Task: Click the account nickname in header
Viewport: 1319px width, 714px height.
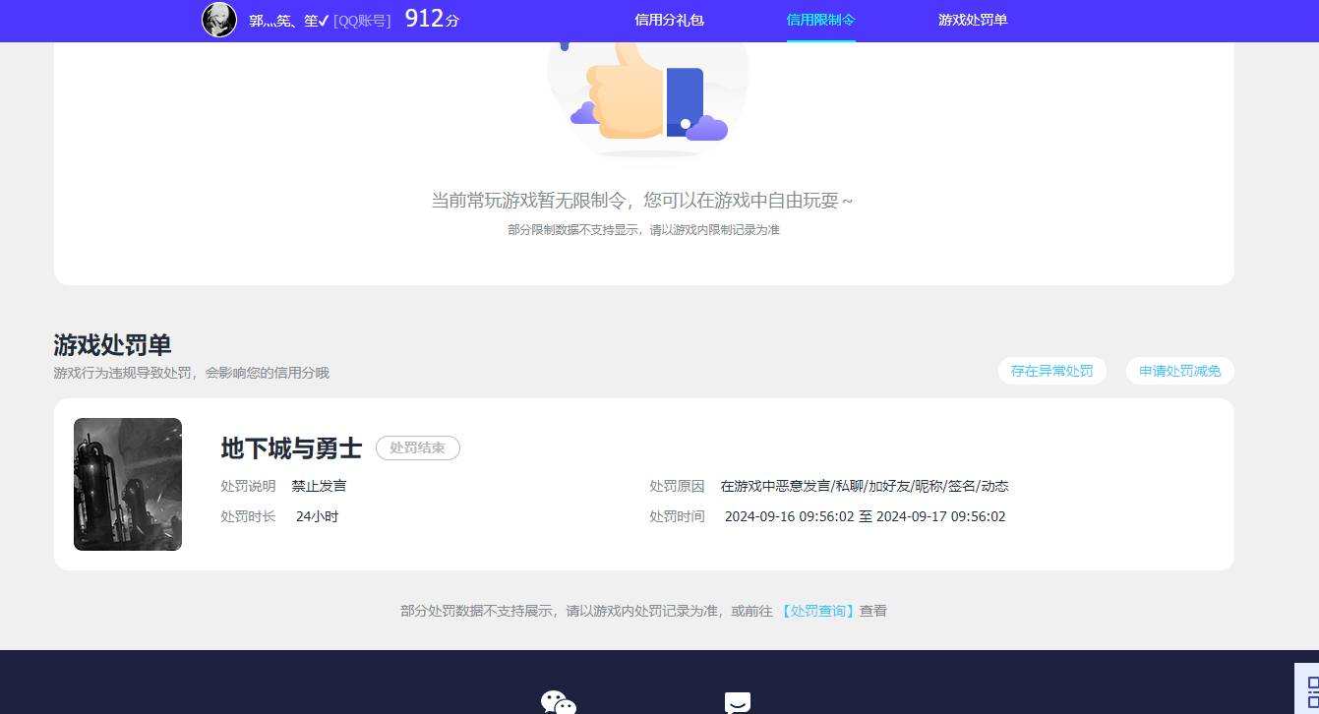Action: pos(289,20)
